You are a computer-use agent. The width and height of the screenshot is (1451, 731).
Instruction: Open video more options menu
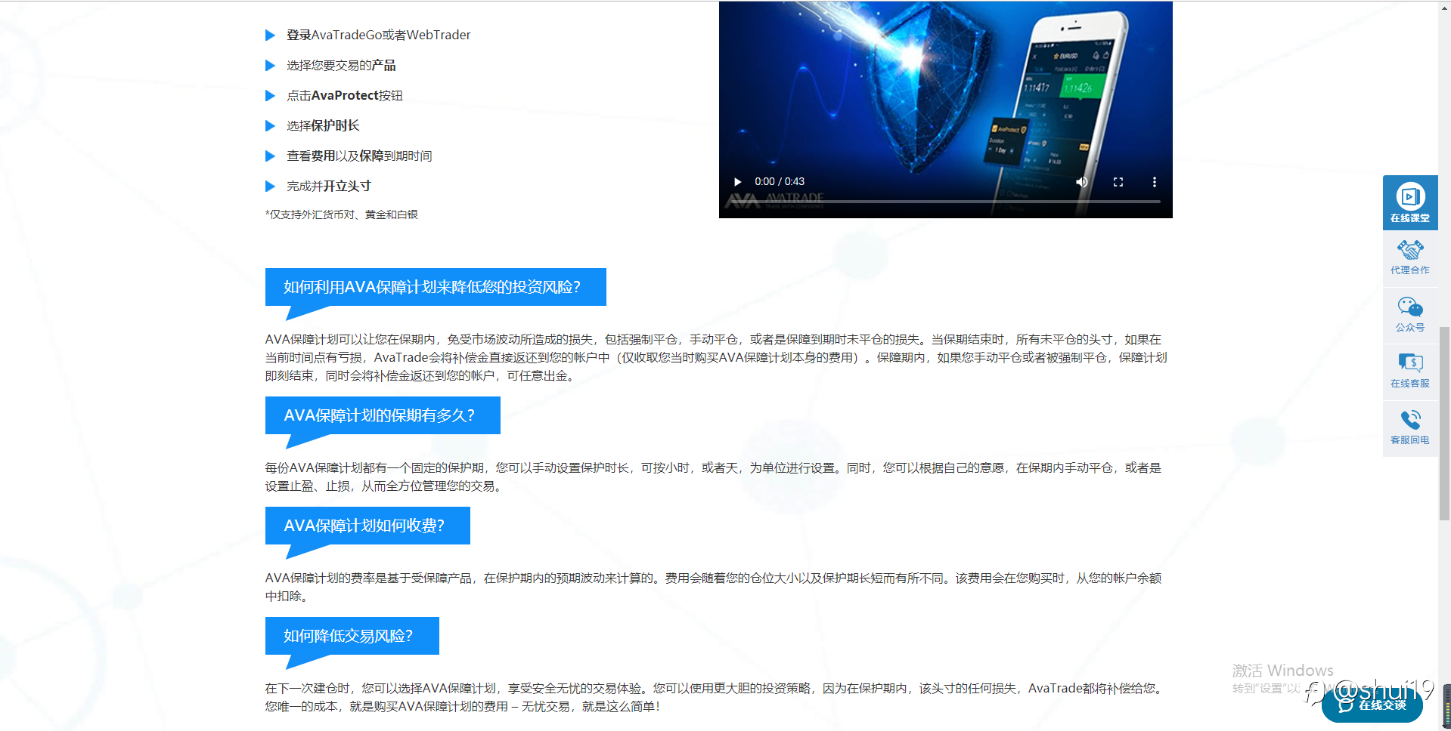tap(1154, 182)
